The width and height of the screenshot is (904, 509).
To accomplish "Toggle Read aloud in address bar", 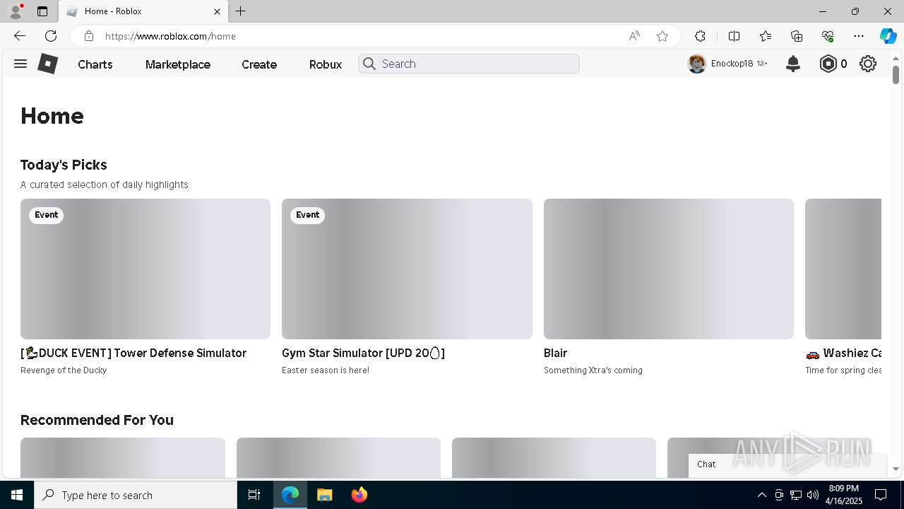I will pyautogui.click(x=634, y=36).
